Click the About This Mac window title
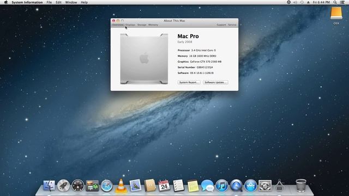The image size is (349, 196). click(174, 21)
